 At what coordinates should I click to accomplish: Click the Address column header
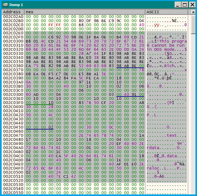[13, 12]
